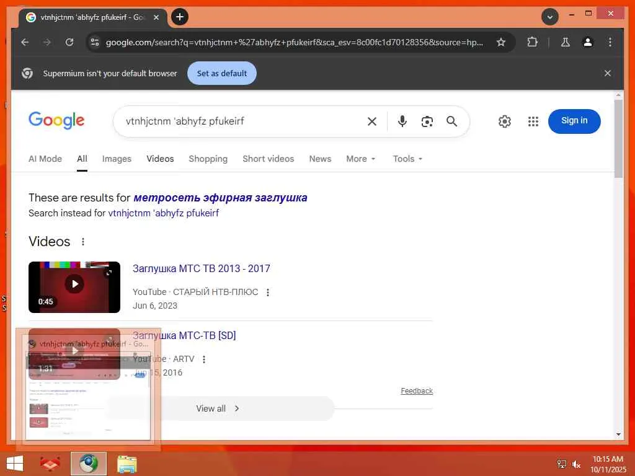Screen dimensions: 635x476
Task: Clear the search query with X
Action: pos(372,121)
